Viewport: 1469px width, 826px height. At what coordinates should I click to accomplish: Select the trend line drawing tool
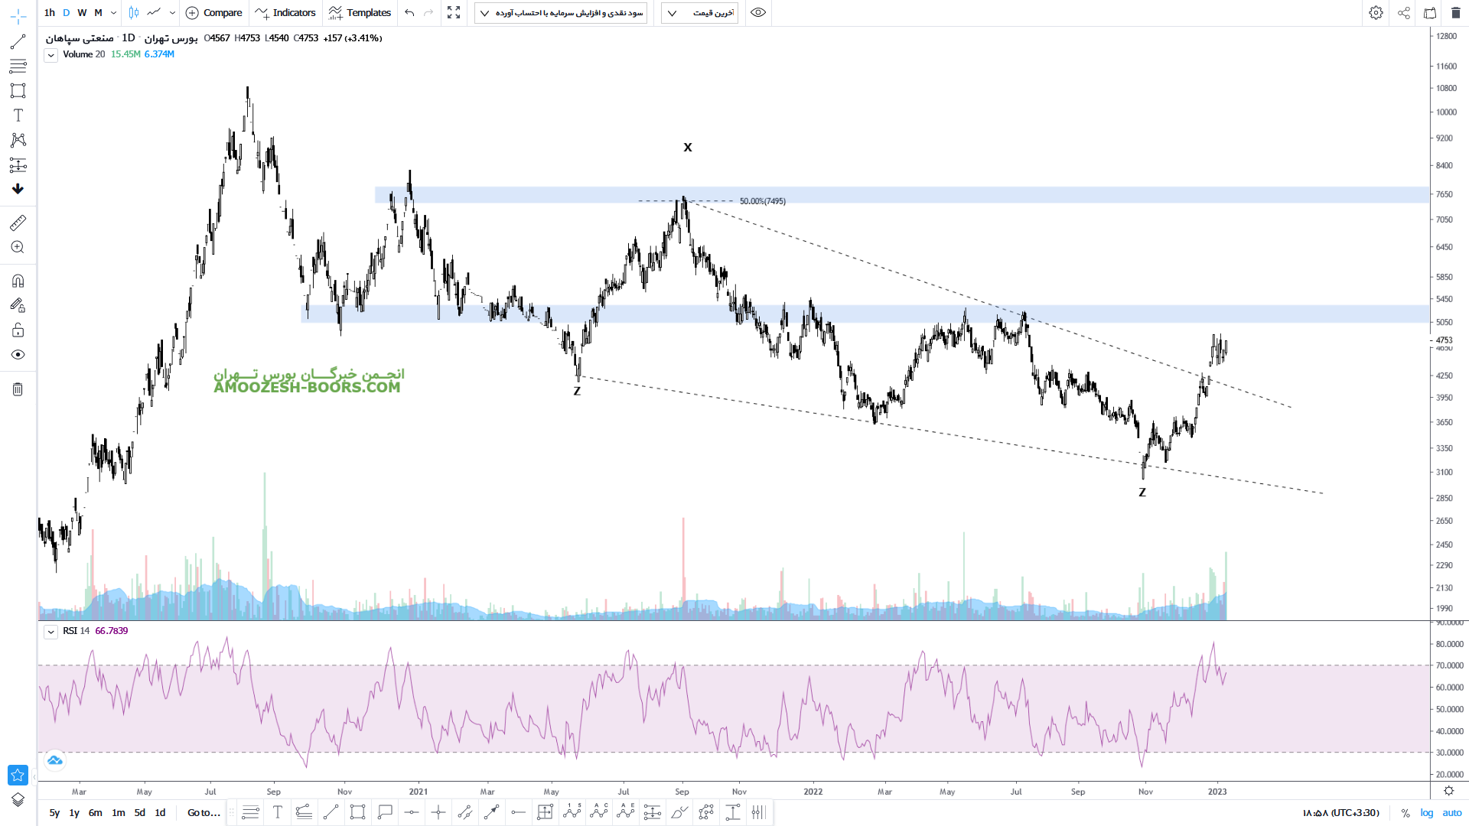point(18,41)
